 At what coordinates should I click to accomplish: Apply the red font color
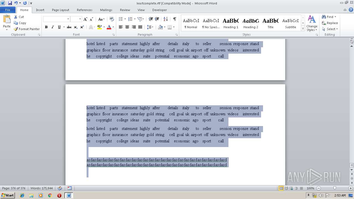[109, 27]
